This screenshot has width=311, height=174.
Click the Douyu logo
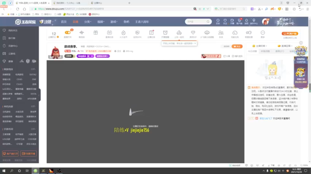(x=45, y=22)
